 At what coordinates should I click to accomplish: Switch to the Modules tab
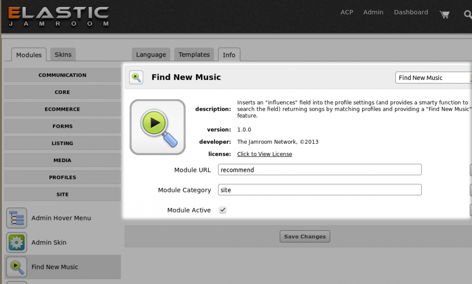(29, 55)
